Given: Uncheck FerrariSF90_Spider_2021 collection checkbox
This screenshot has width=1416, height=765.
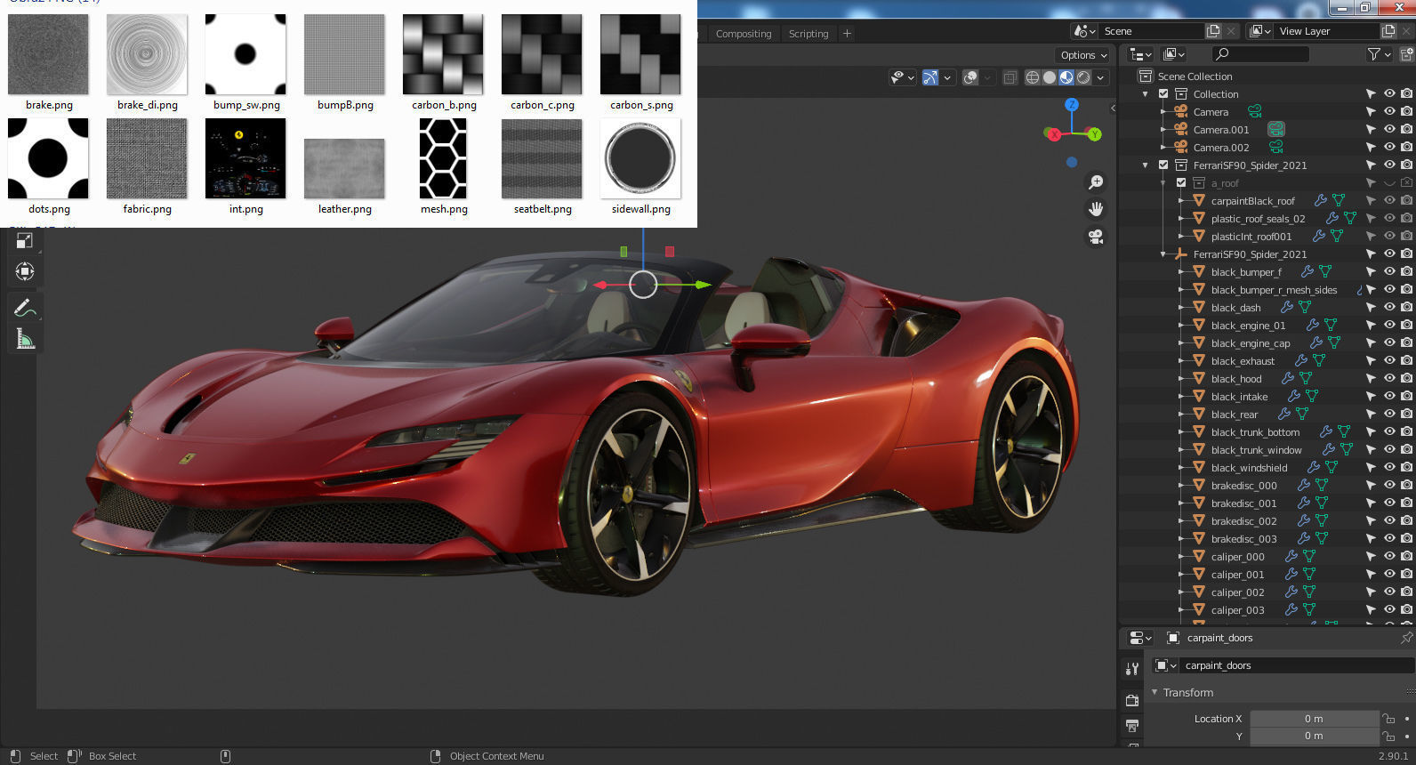Looking at the screenshot, I should coord(1163,165).
